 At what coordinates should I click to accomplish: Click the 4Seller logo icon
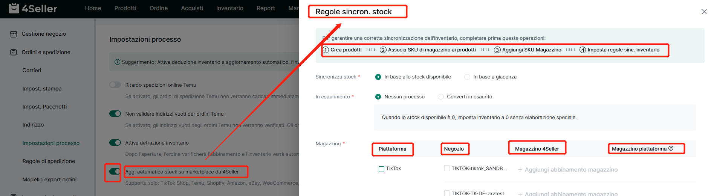pos(14,8)
